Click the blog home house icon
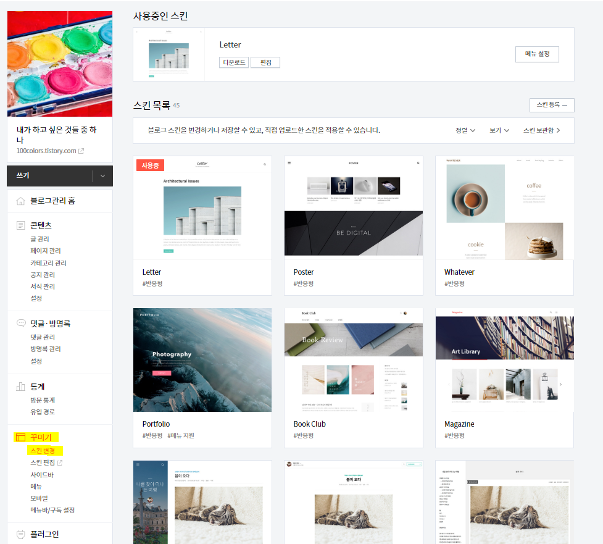The width and height of the screenshot is (603, 544). [20, 201]
